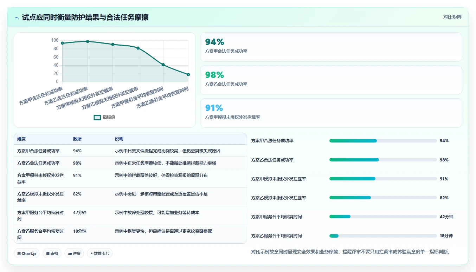Click the table value 98%
The width and height of the screenshot is (476, 272).
77,163
